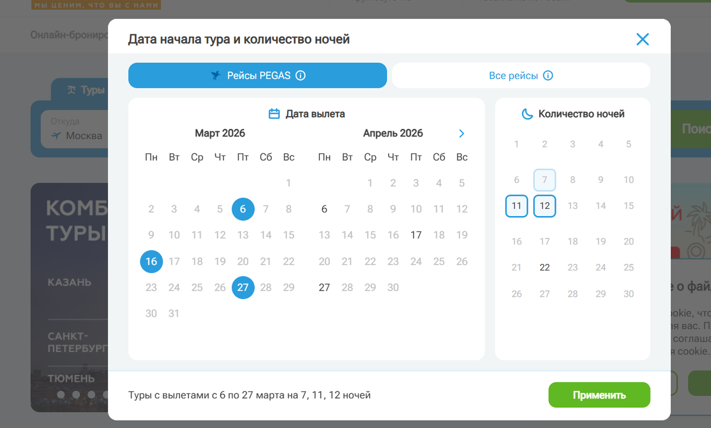Click Март 2026 month heading

tap(220, 133)
